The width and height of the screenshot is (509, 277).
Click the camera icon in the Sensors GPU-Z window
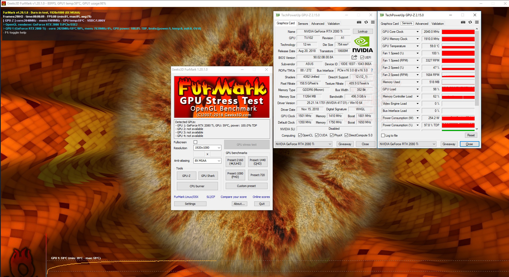point(463,22)
